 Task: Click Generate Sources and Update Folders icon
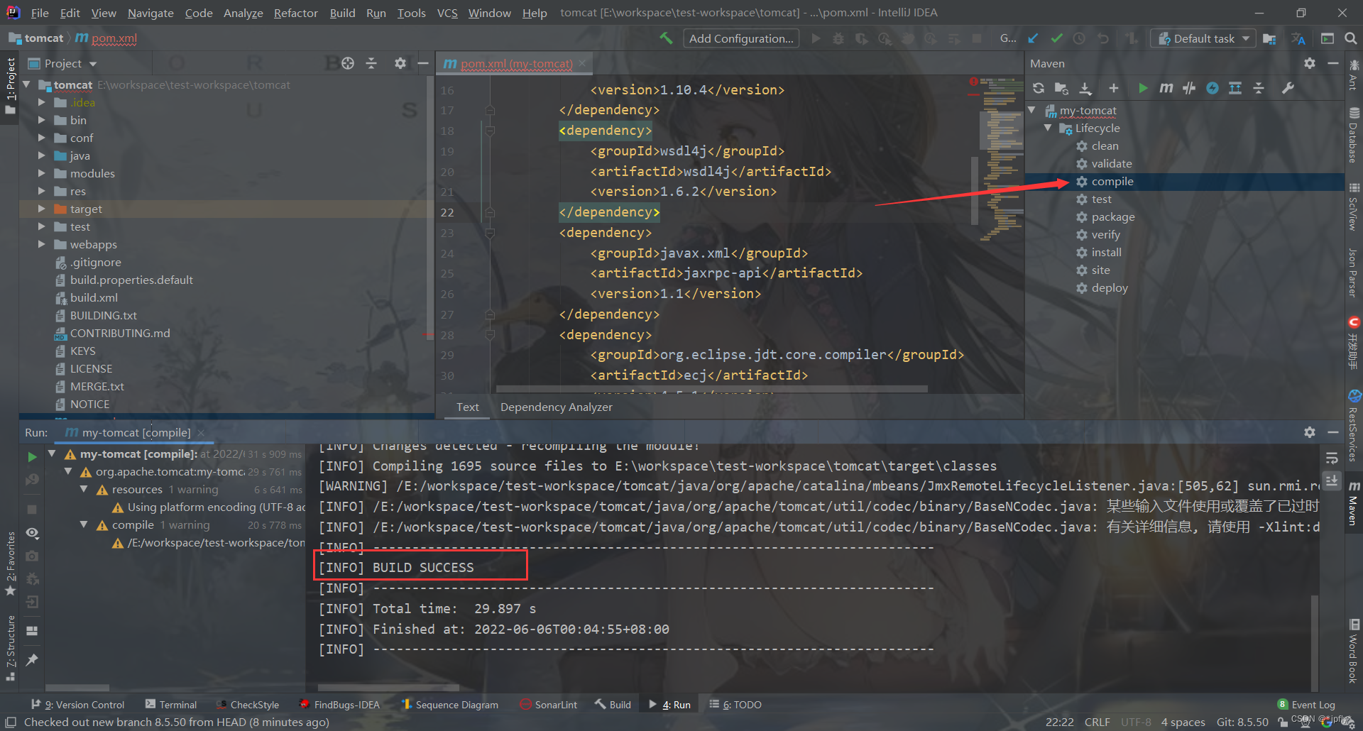pyautogui.click(x=1061, y=88)
